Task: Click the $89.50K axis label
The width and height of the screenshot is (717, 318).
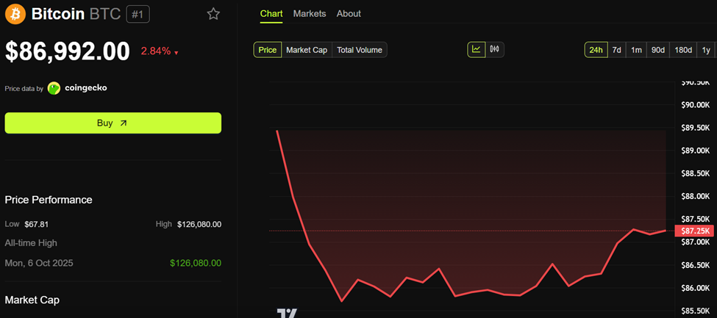Action: click(695, 128)
